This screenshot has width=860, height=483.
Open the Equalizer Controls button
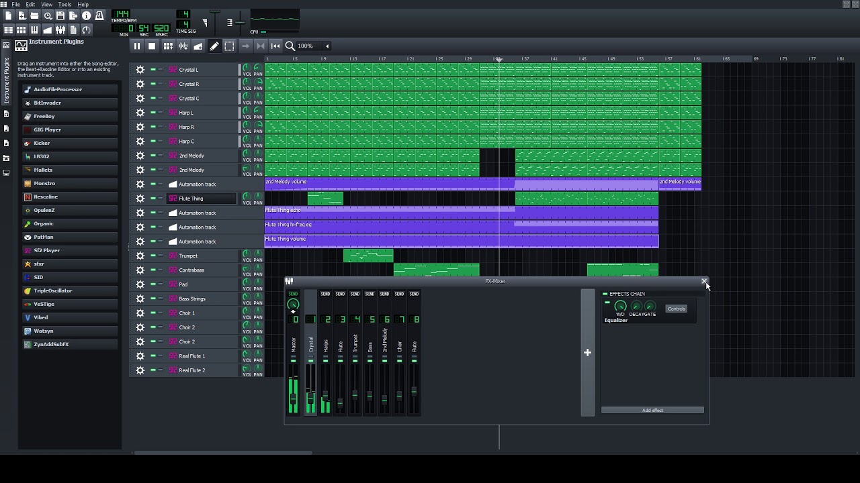click(x=676, y=309)
